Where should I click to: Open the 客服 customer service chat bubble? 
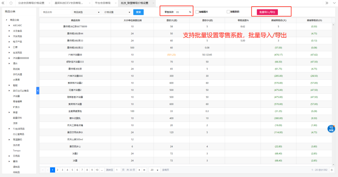pos(331,128)
